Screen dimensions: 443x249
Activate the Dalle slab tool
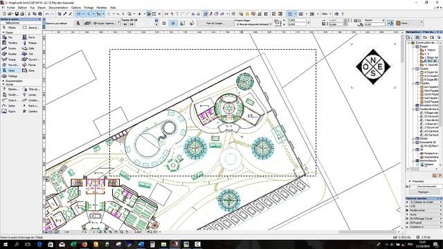[x=28, y=48]
